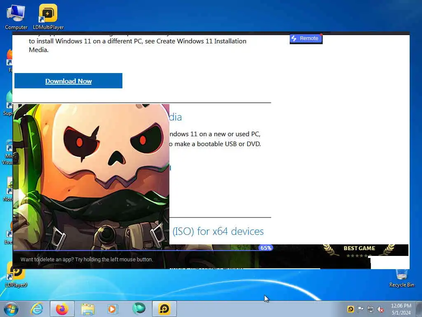Open the Windows Start menu orb
422x317 pixels.
tap(11, 309)
